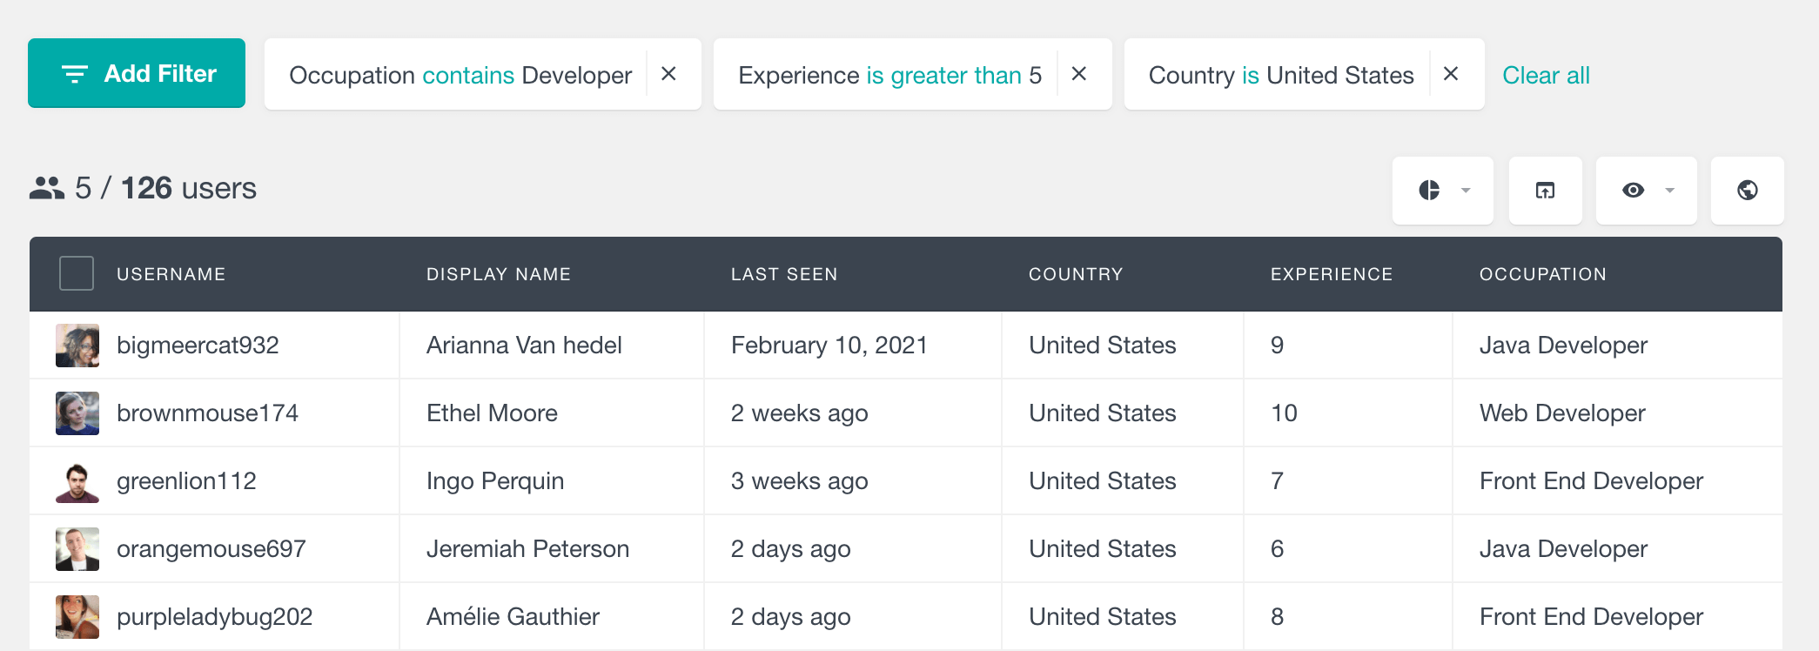This screenshot has height=651, width=1819.
Task: Remove the Occupation contains Developer filter
Action: point(668,74)
